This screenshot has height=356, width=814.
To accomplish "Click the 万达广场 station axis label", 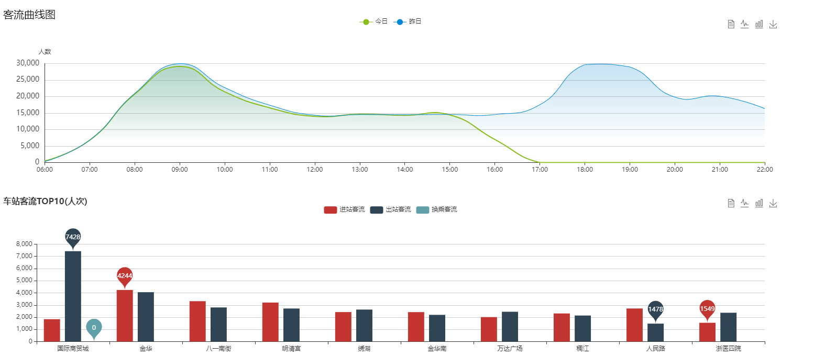I will click(510, 349).
